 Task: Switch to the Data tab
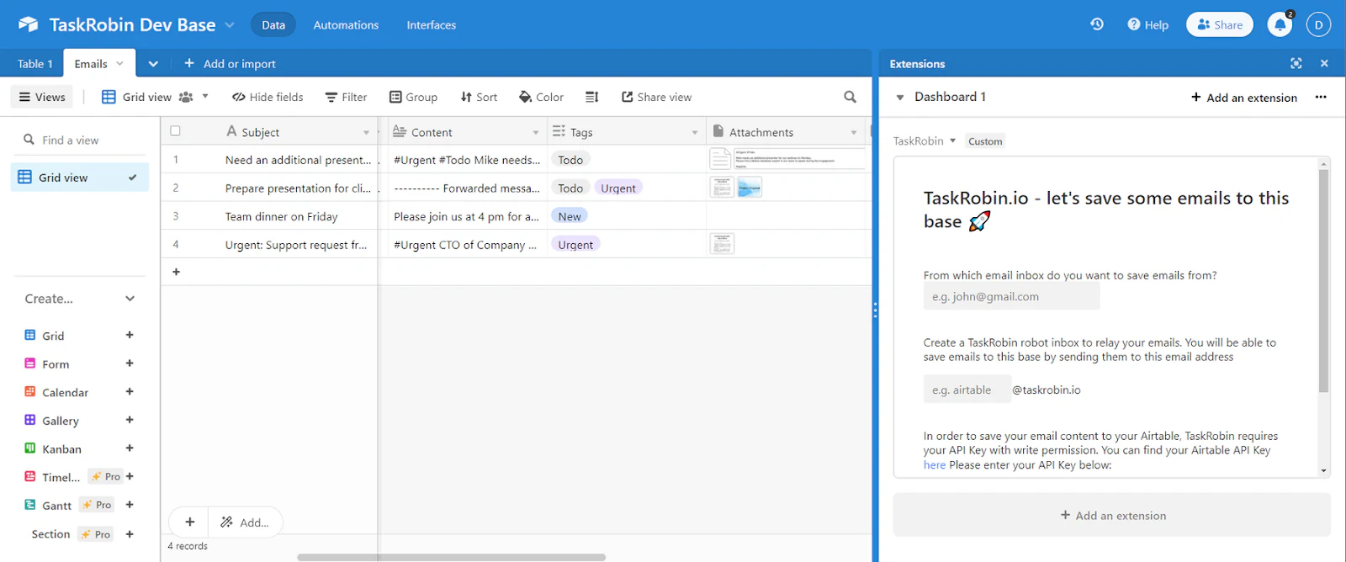pyautogui.click(x=273, y=24)
